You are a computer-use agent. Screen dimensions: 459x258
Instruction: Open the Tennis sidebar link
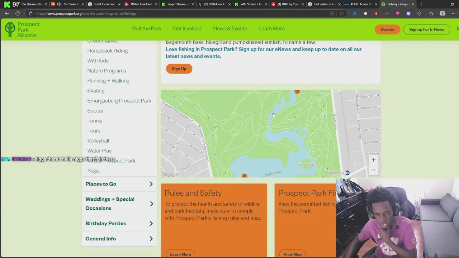(95, 121)
